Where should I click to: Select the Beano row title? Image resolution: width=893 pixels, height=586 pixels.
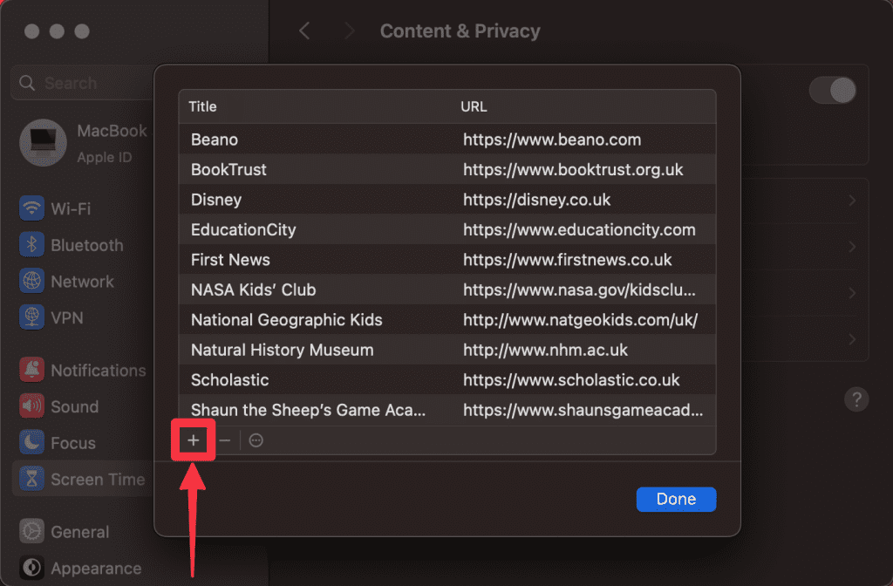click(215, 140)
